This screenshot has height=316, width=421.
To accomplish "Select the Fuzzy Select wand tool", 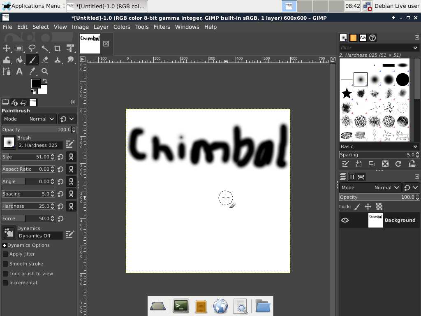I will pos(45,49).
